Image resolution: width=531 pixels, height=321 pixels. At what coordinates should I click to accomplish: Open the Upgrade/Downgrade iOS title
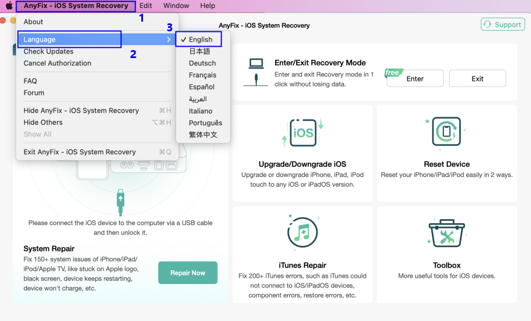pos(303,164)
